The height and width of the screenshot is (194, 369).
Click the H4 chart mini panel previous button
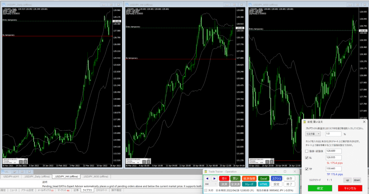(x=144, y=162)
